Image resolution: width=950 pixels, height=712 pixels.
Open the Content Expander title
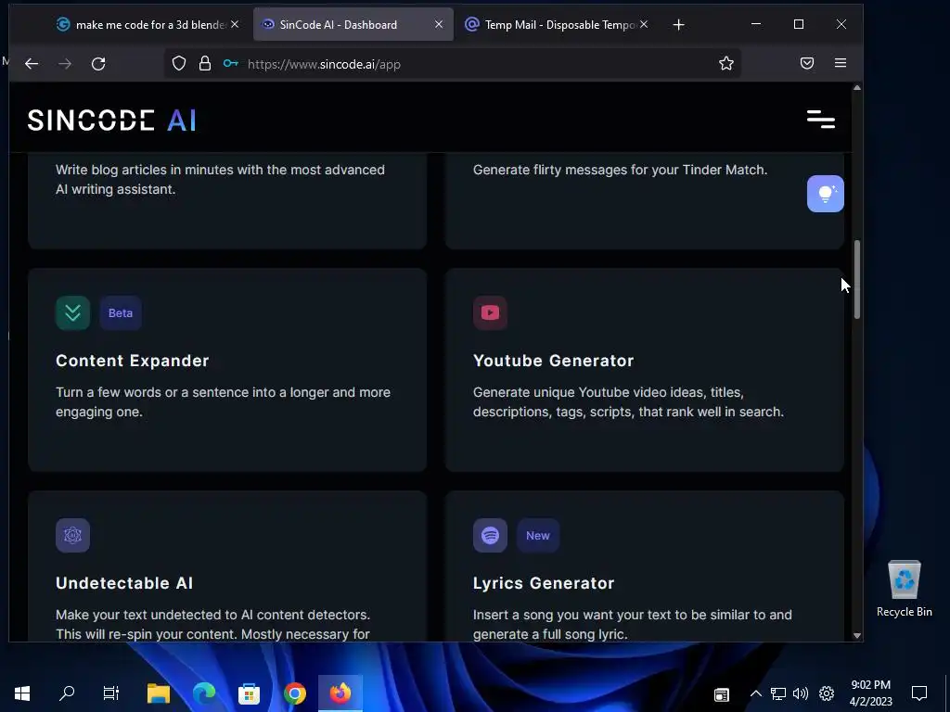point(132,361)
